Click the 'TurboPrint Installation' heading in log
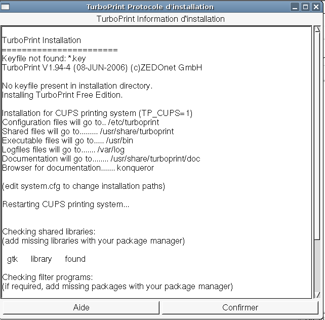Viewport: 325px width, 320px height. (x=41, y=41)
